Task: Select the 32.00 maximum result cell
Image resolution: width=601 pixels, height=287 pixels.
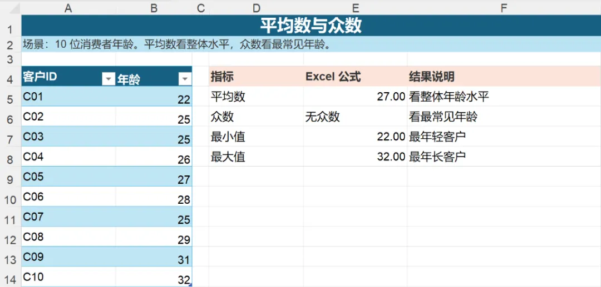Action: [x=355, y=157]
